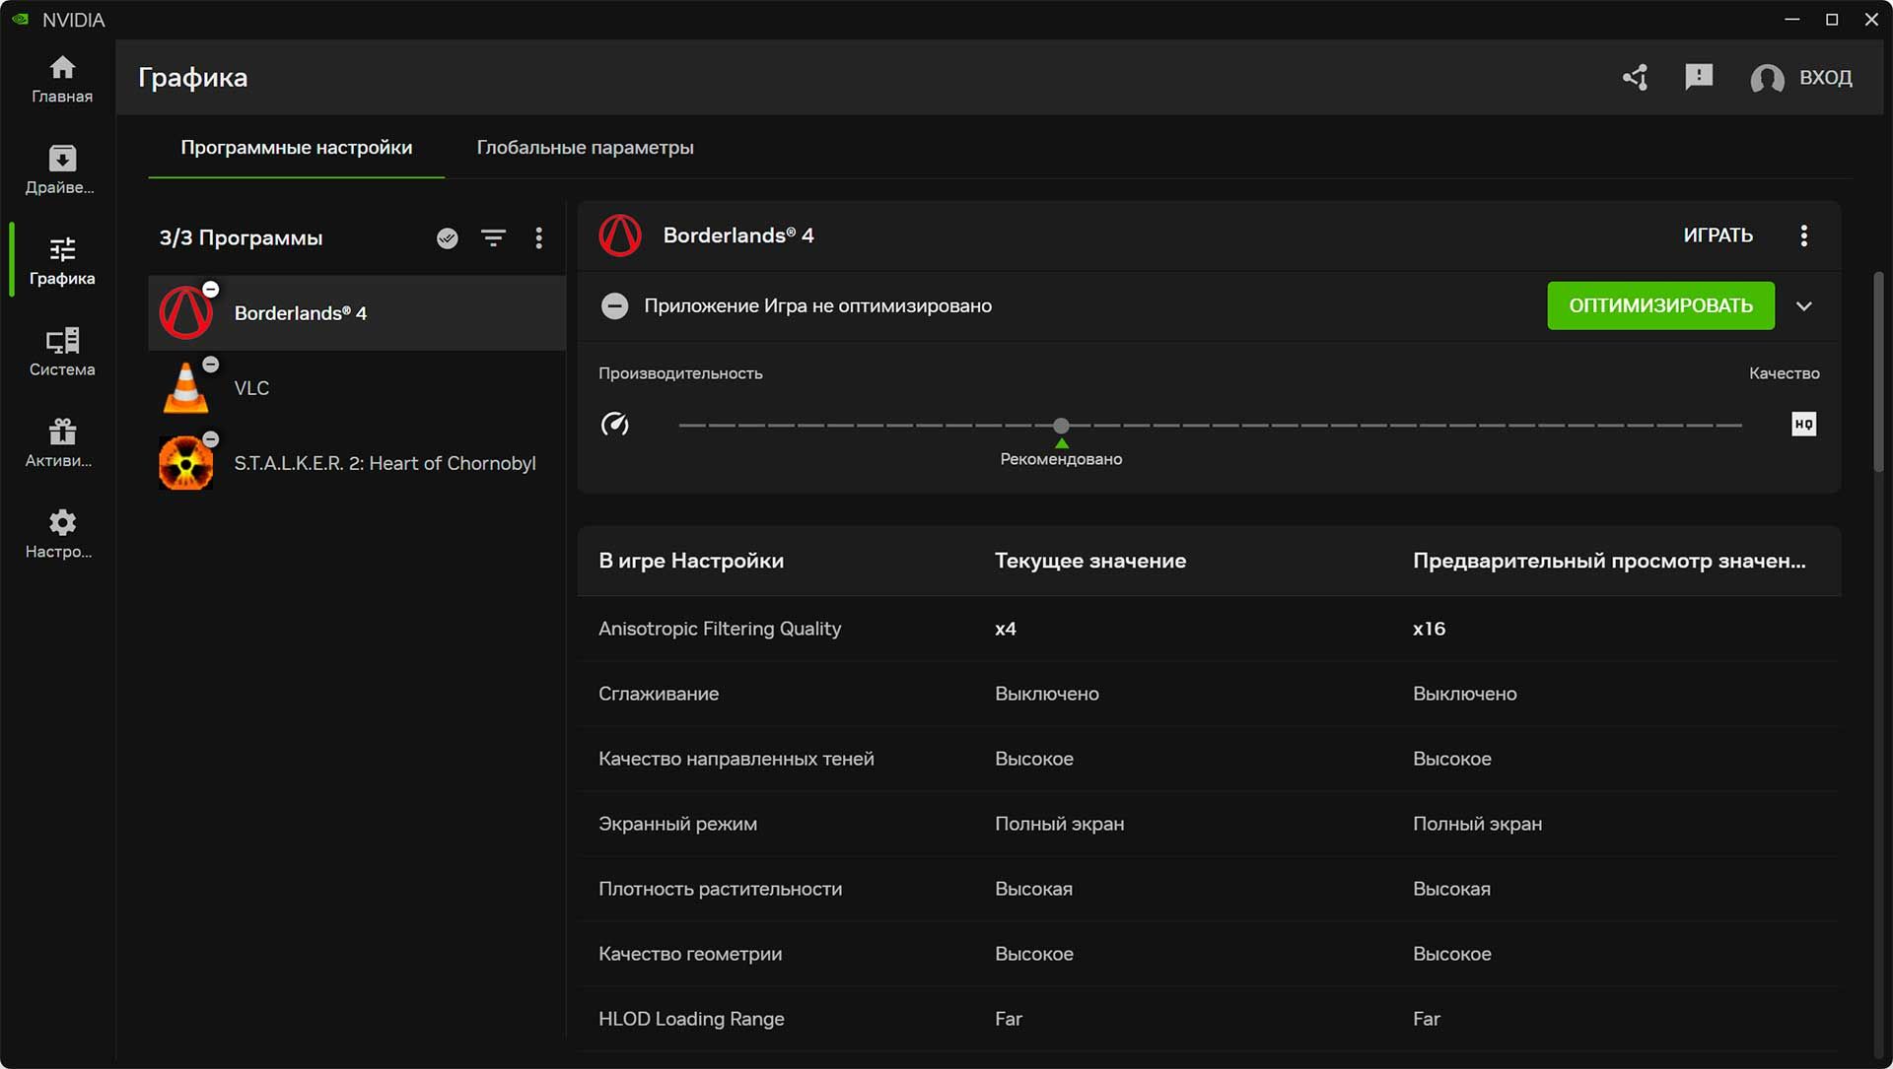
Task: Click the ОПТИМИЗИРОВАТЬ button
Action: tap(1660, 305)
